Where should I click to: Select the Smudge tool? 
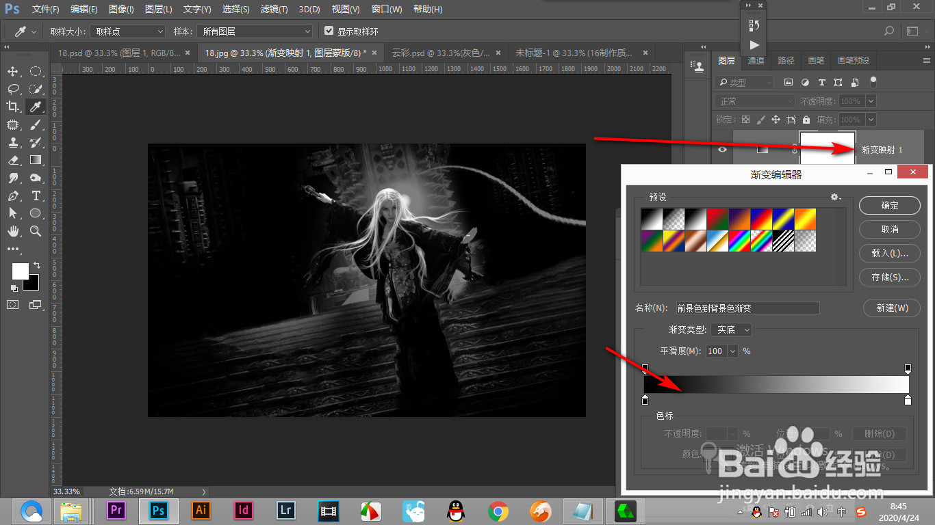click(13, 178)
